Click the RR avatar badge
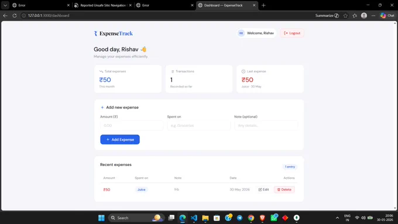Image resolution: width=398 pixels, height=224 pixels. [241, 33]
